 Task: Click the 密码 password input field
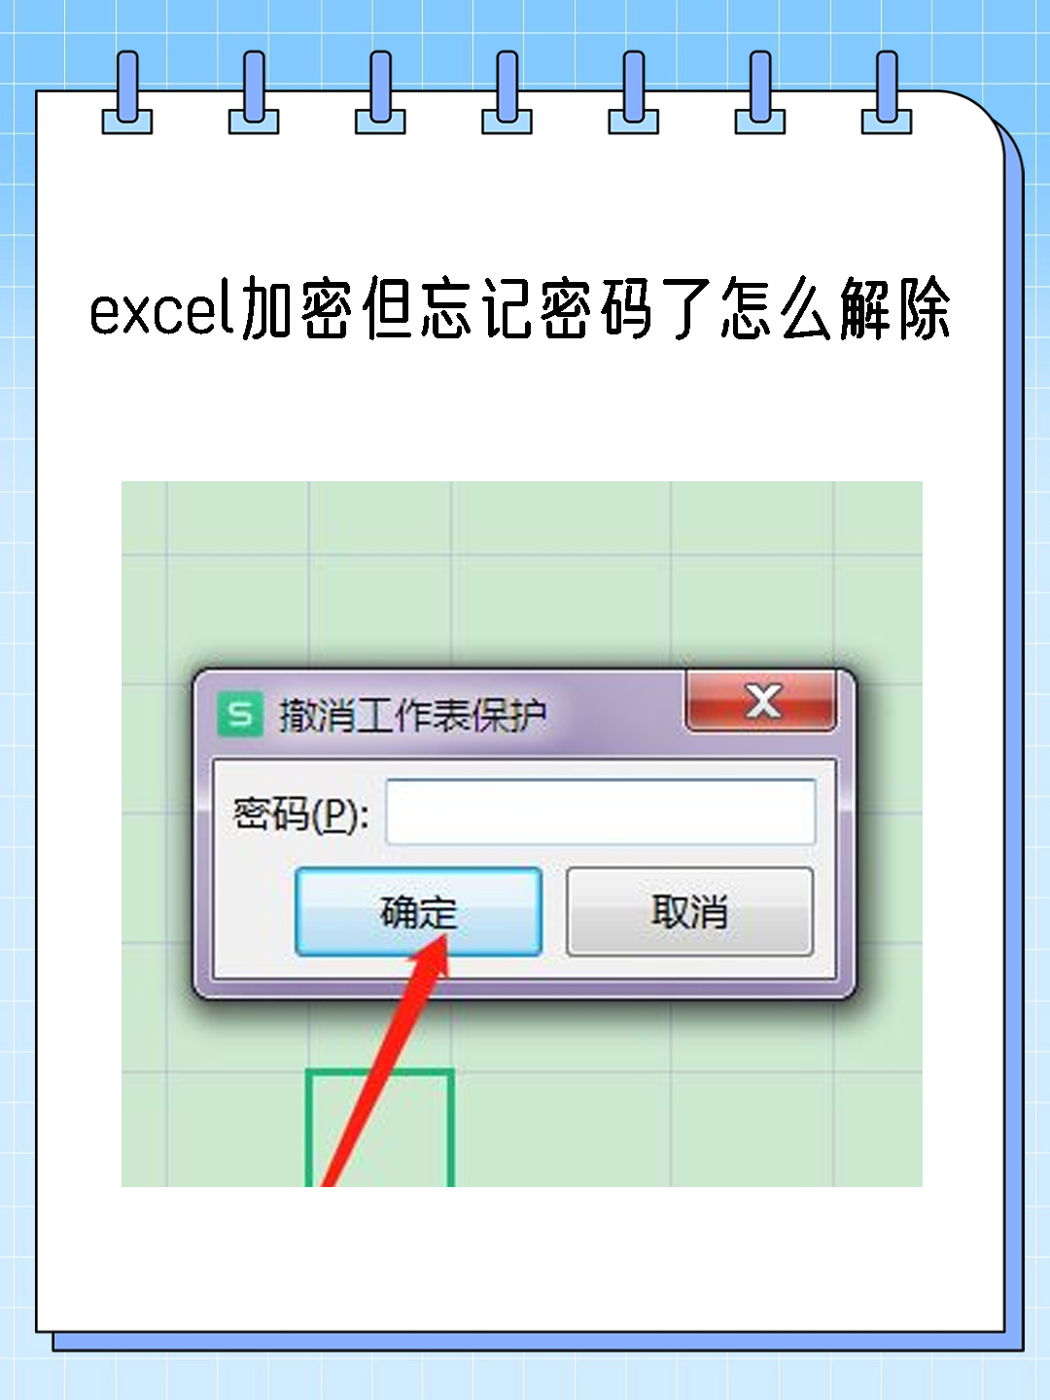[x=601, y=812]
